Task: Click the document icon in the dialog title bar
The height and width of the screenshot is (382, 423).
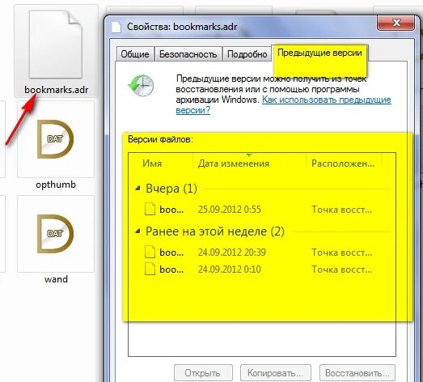Action: click(x=116, y=27)
